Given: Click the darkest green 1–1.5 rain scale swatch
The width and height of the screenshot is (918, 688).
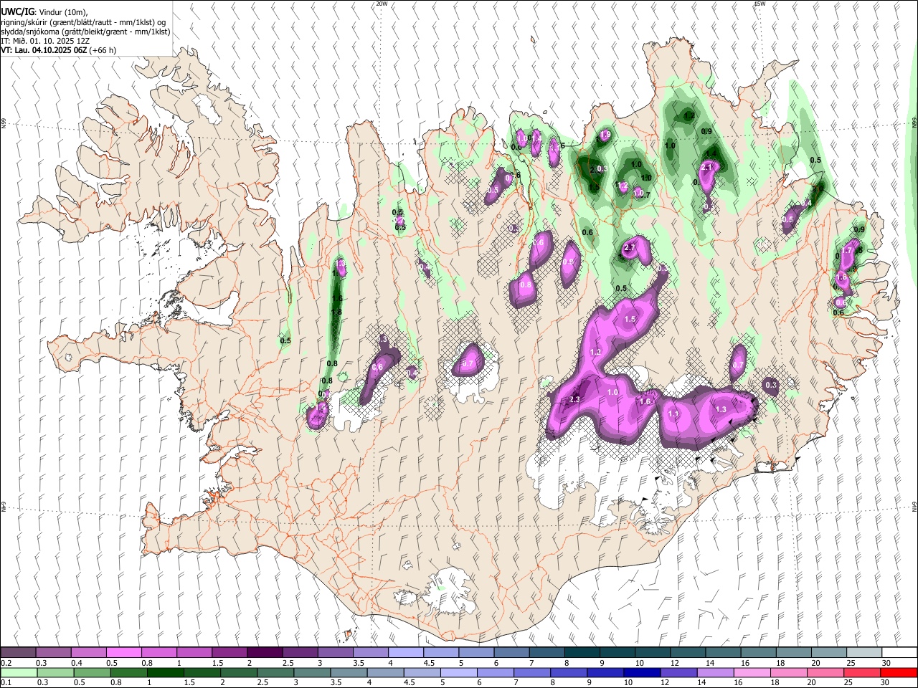Looking at the screenshot, I should point(165,672).
